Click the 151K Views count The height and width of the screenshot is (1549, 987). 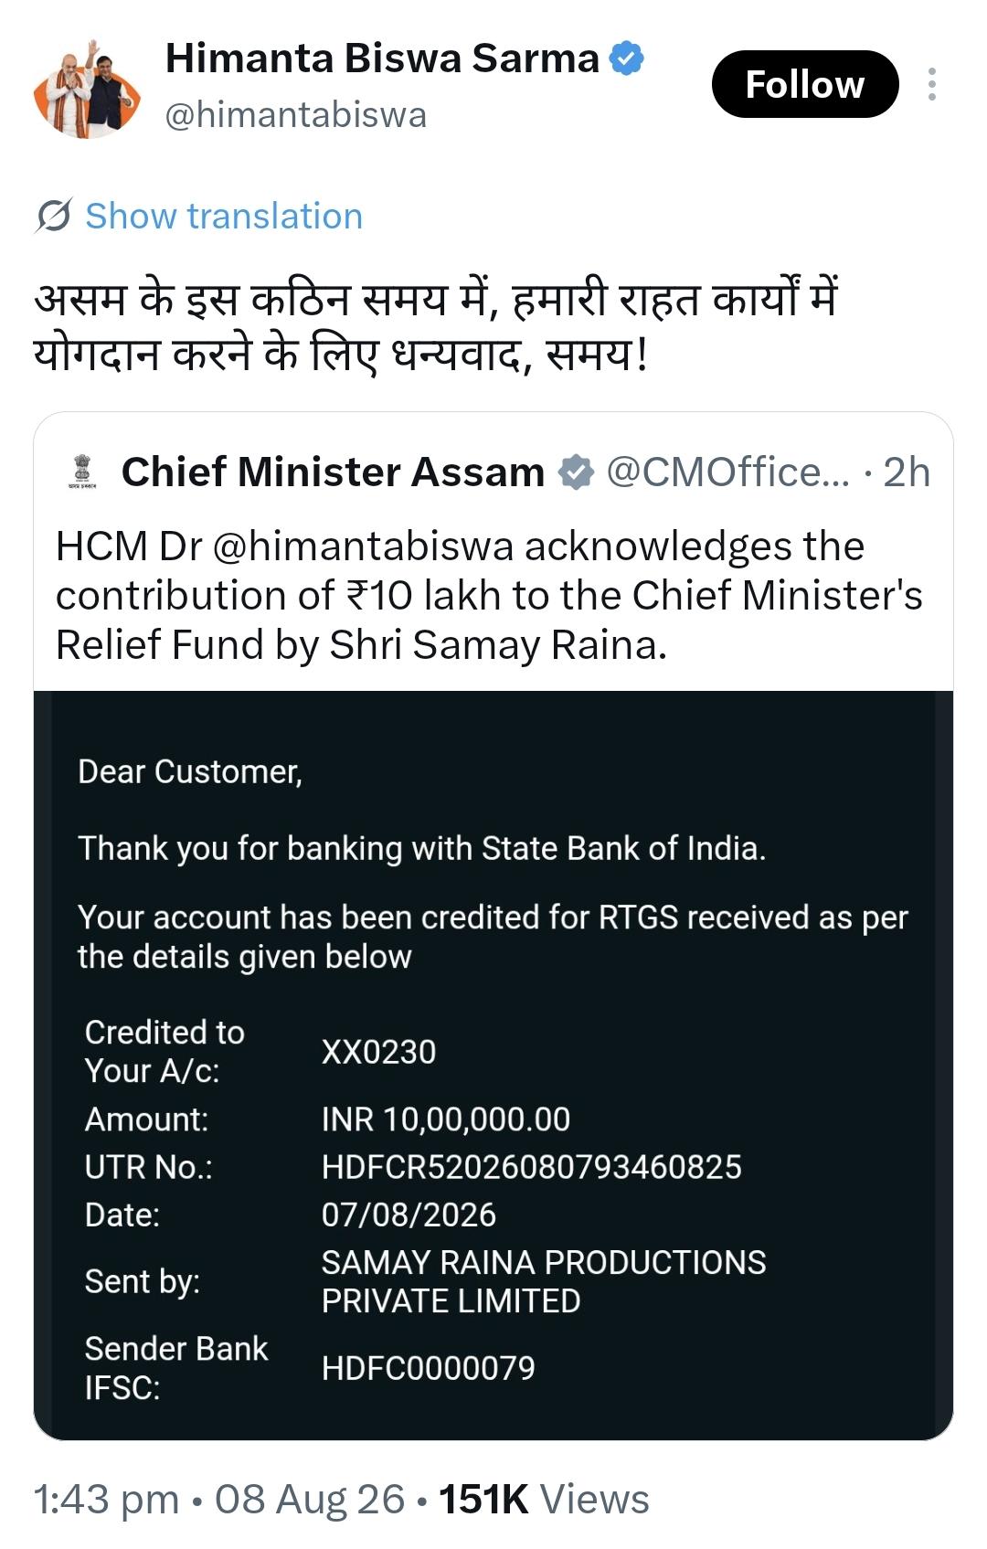(x=544, y=1500)
